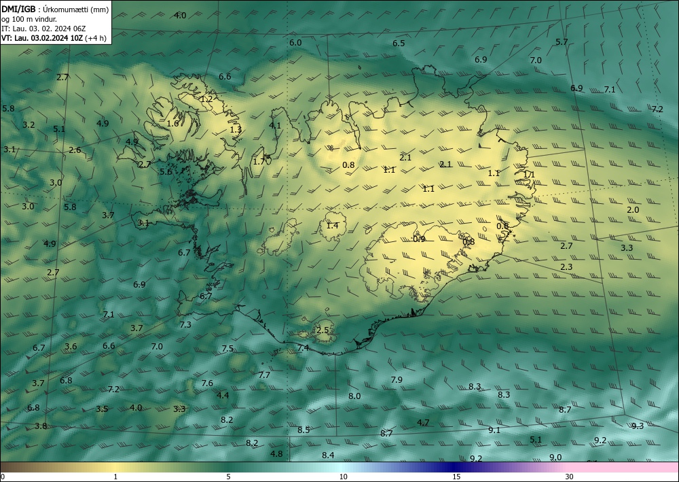Click the '2.5' value label
The image size is (679, 482).
point(323,330)
